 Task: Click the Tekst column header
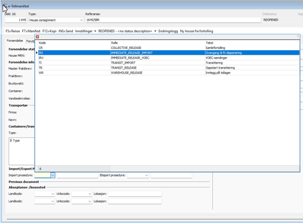click(252, 43)
